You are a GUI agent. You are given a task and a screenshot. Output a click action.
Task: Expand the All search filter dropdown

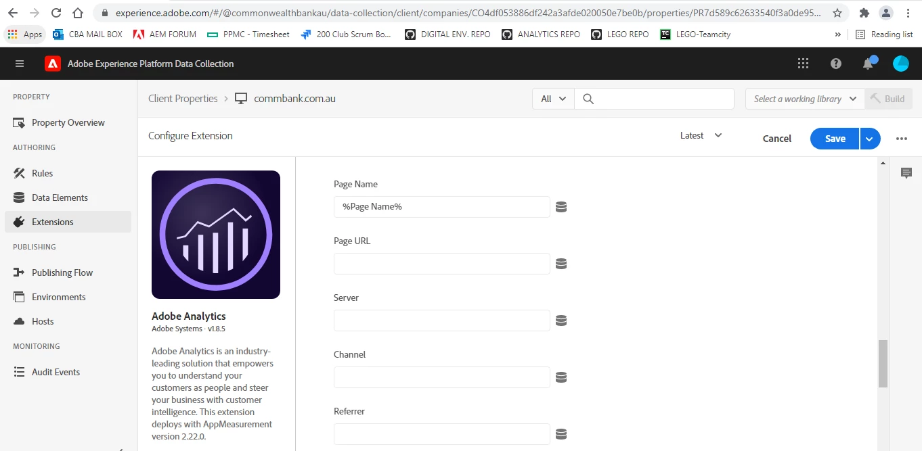553,99
